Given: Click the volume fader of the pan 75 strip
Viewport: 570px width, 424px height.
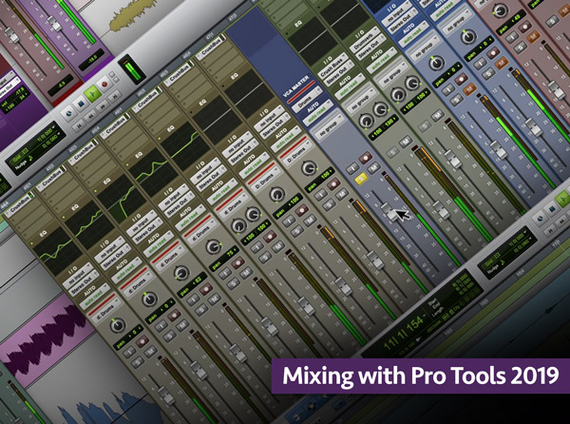Looking at the screenshot, I should click(x=270, y=325).
